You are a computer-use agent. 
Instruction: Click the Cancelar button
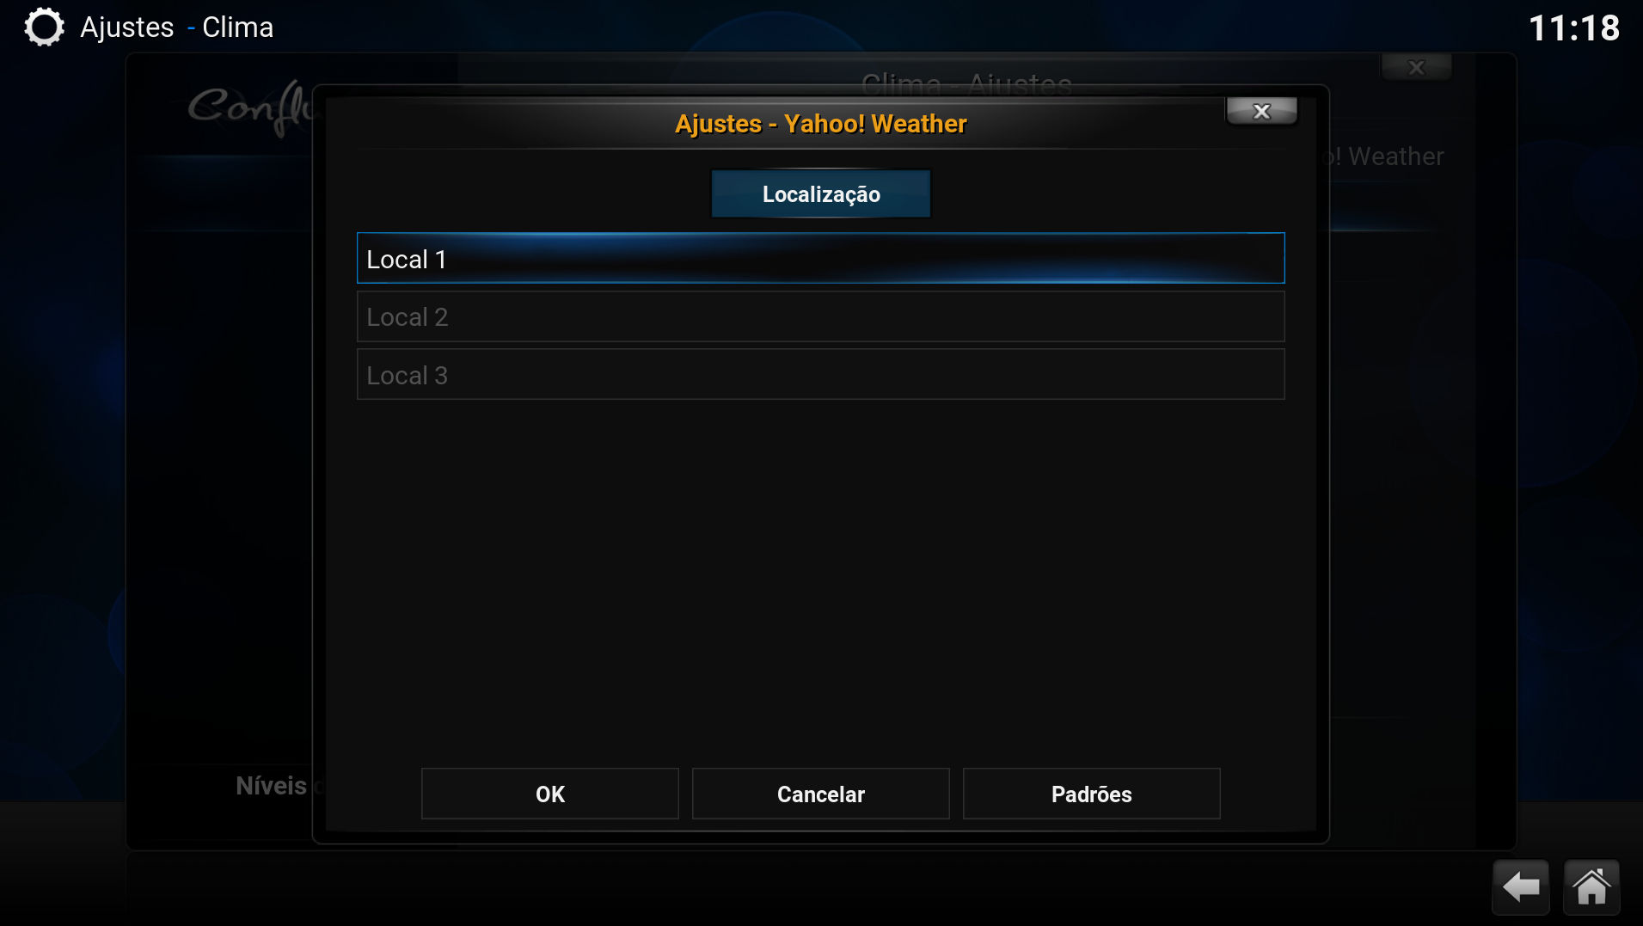(821, 794)
